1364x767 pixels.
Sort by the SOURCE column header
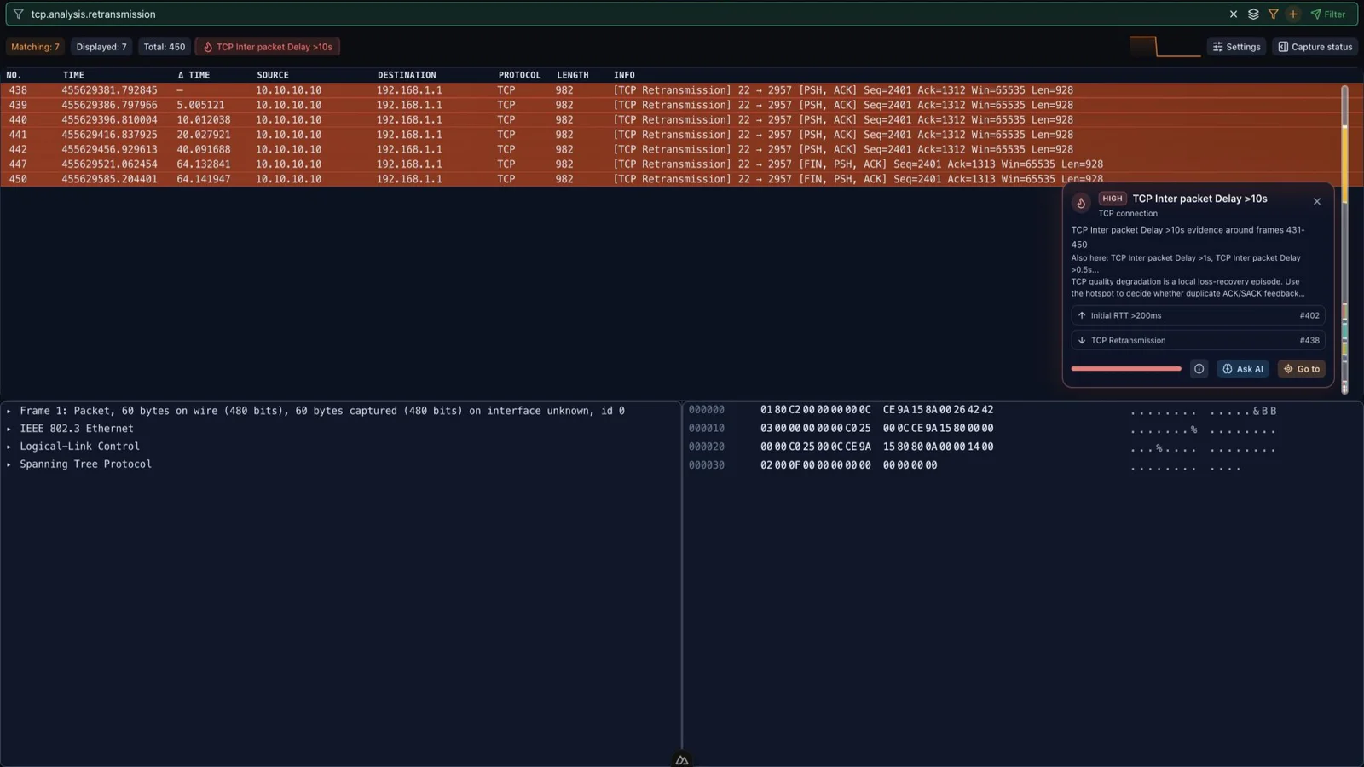click(273, 75)
